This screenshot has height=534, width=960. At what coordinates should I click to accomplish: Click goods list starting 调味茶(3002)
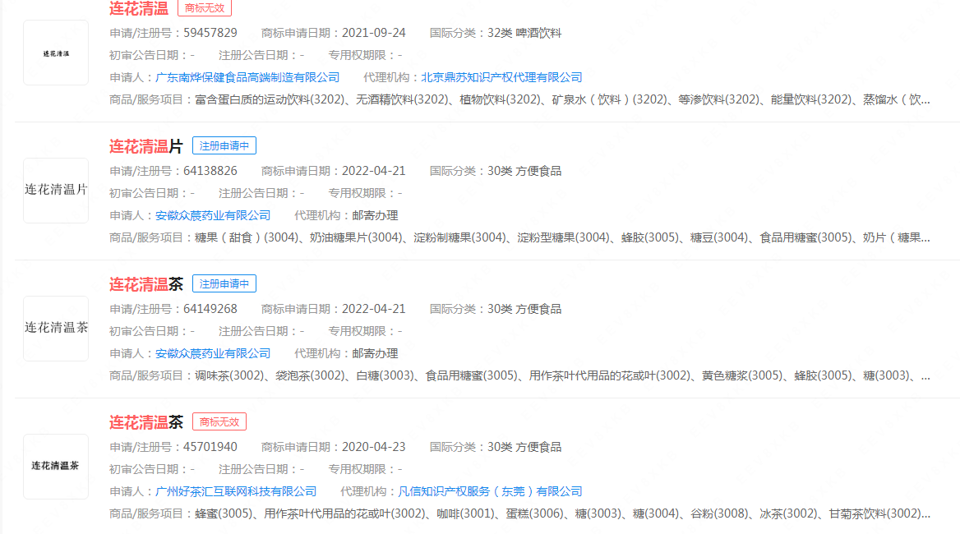pyautogui.click(x=562, y=375)
